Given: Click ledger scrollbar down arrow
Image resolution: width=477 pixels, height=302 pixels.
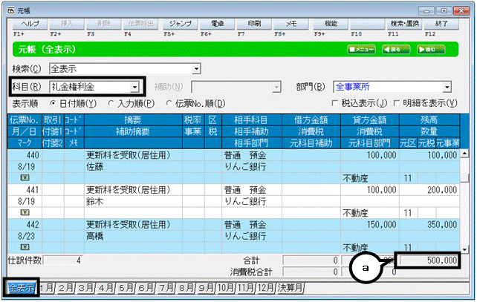Looking at the screenshot, I should pyautogui.click(x=464, y=250).
